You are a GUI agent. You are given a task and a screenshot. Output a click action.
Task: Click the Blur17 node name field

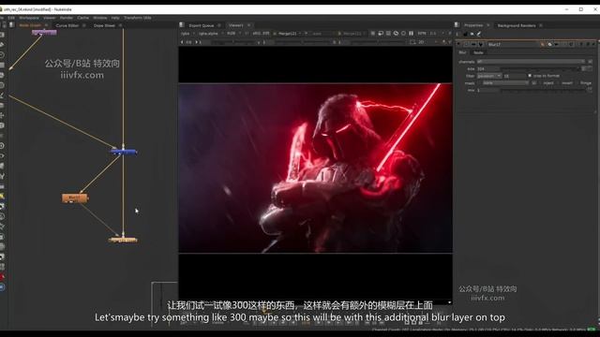tap(513, 44)
